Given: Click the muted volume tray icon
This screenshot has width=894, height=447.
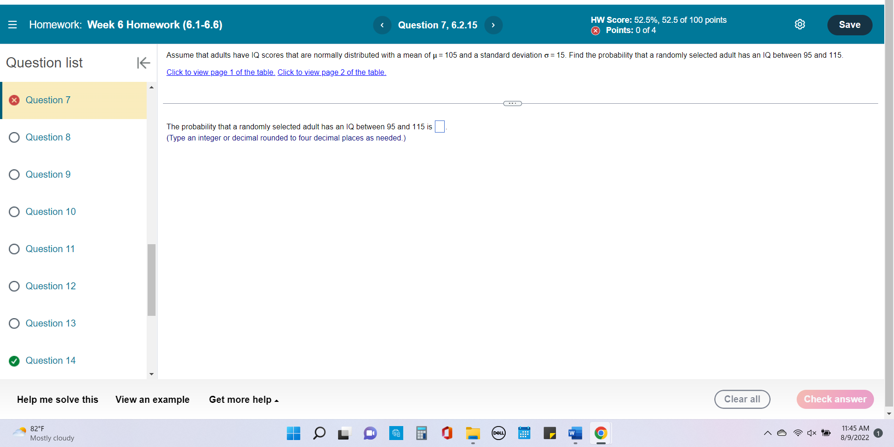Looking at the screenshot, I should tap(812, 433).
